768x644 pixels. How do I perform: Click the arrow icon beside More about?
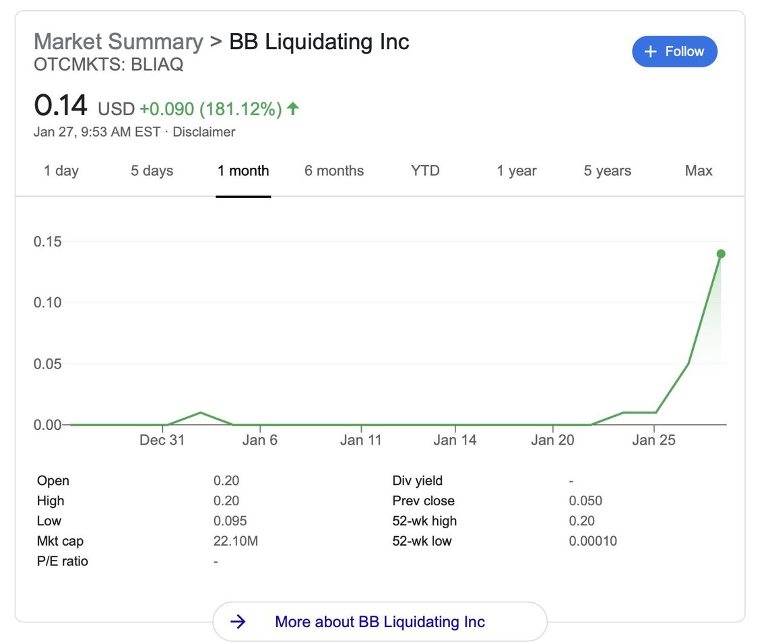tap(238, 622)
